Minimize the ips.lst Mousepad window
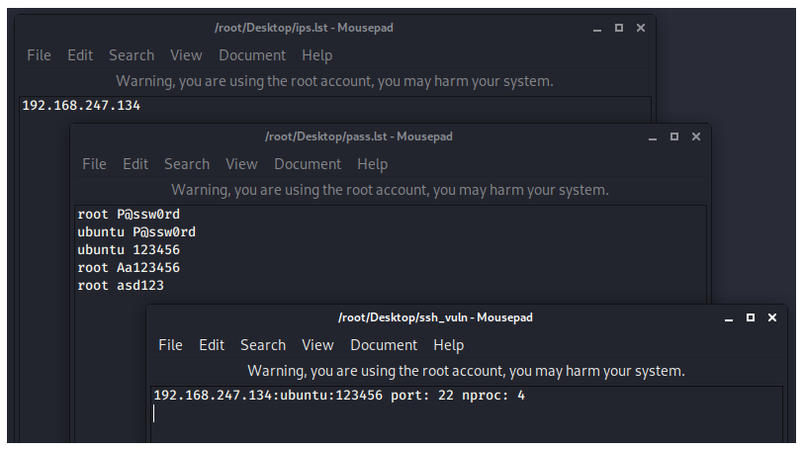This screenshot has height=450, width=803. point(597,29)
